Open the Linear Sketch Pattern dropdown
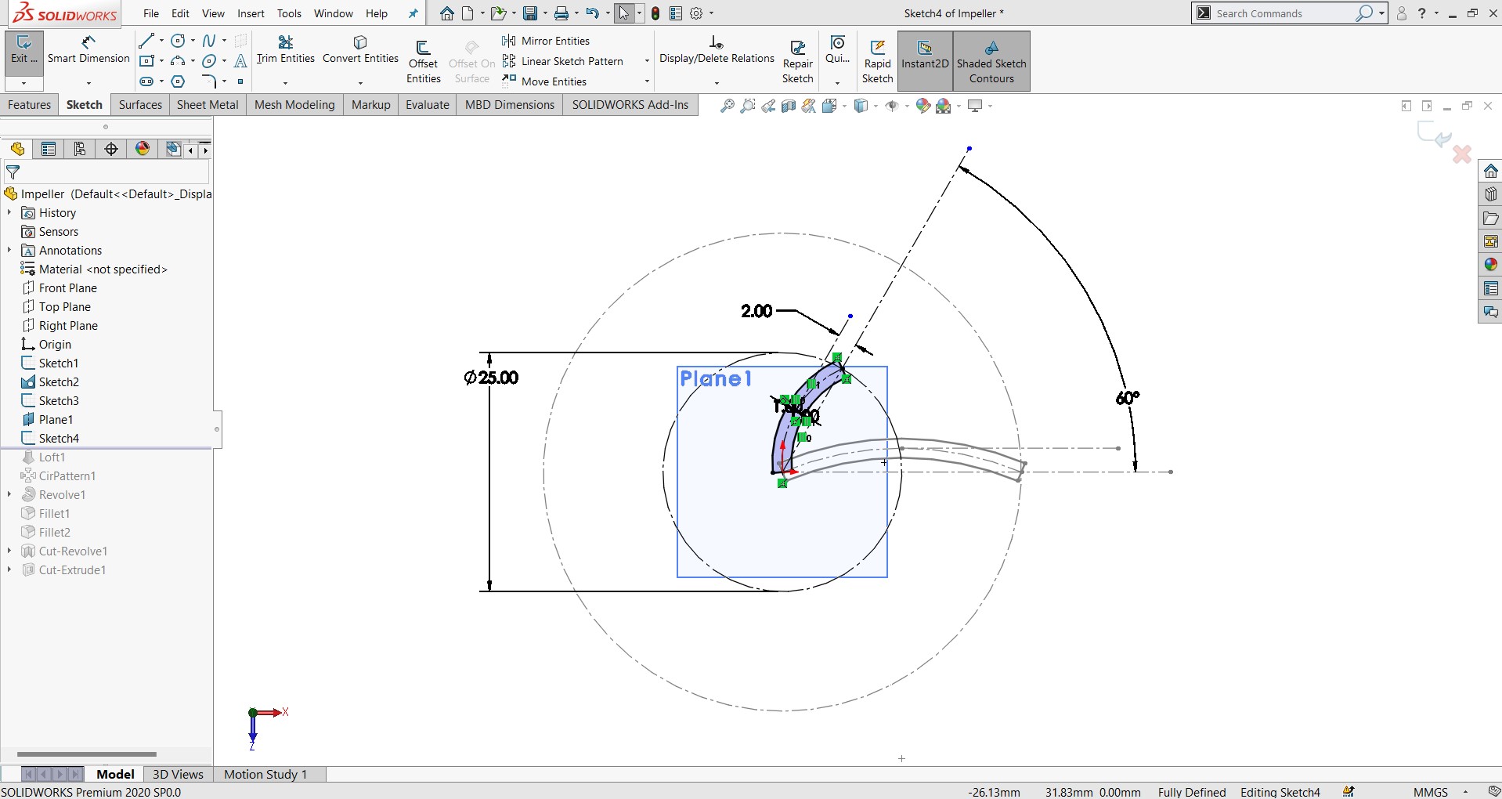The width and height of the screenshot is (1502, 799). click(x=647, y=61)
